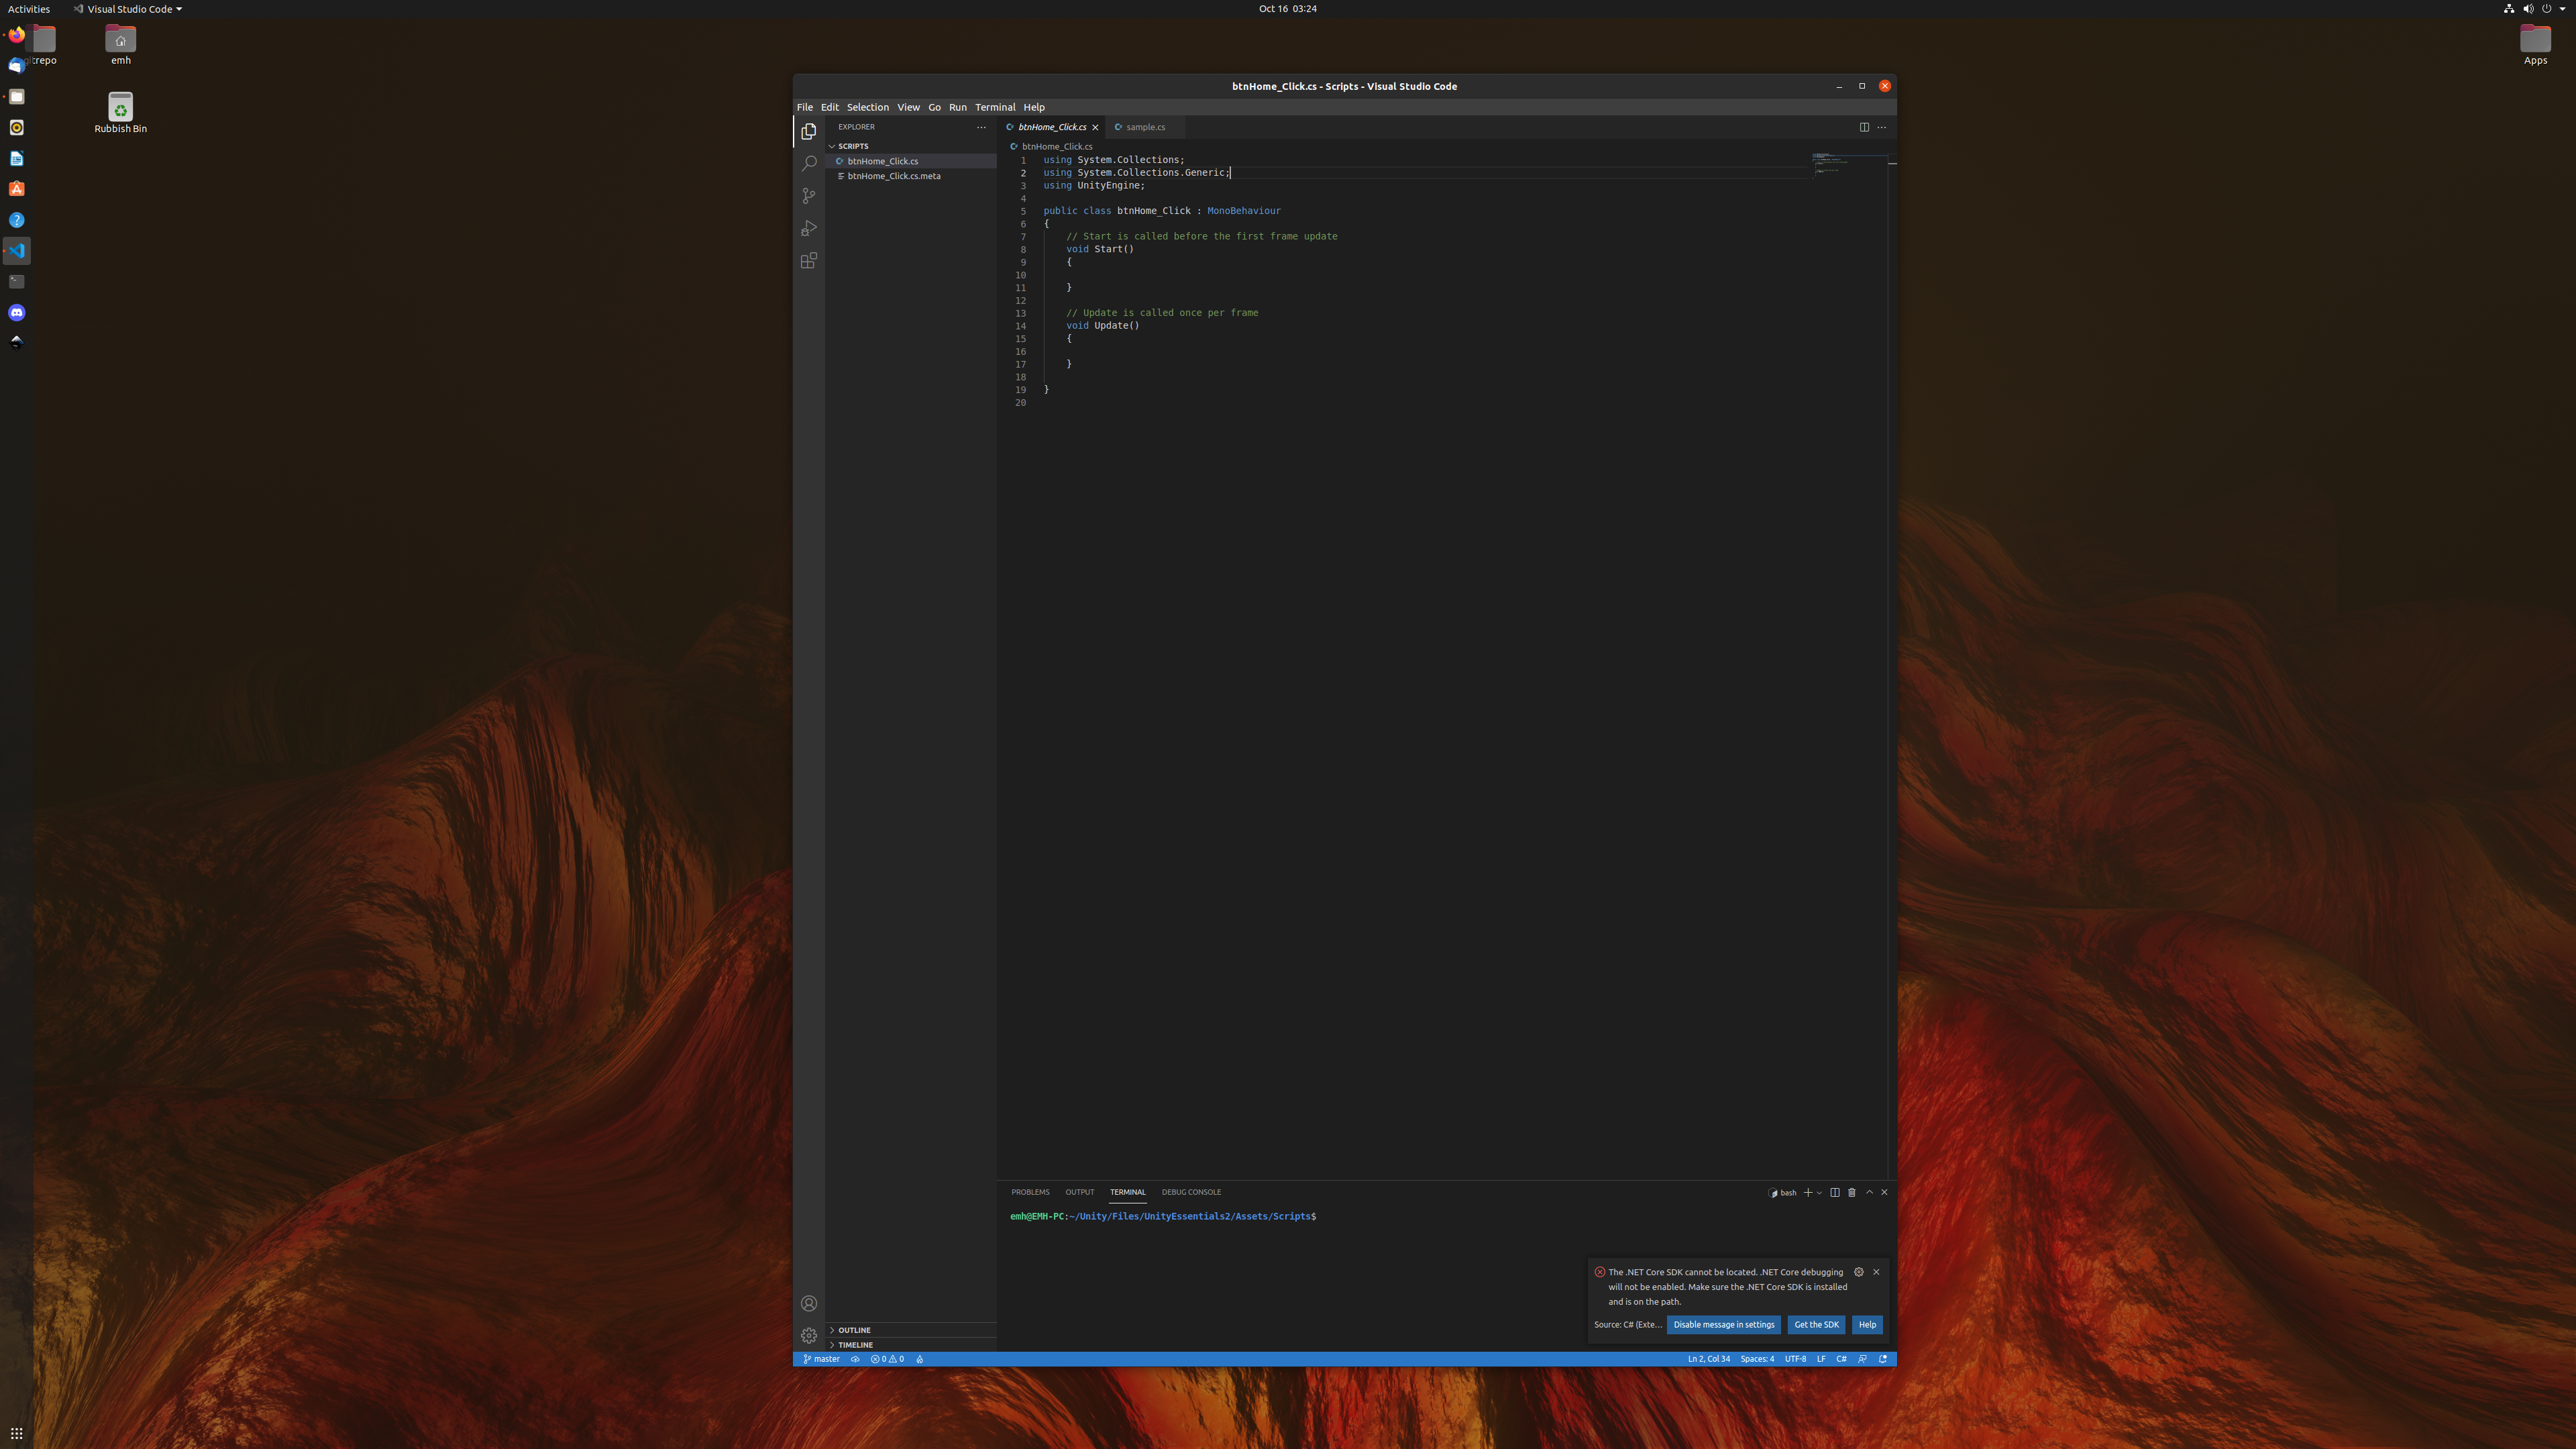Open editor more actions ellipsis
Viewport: 2576px width, 1449px height.
click(1881, 127)
